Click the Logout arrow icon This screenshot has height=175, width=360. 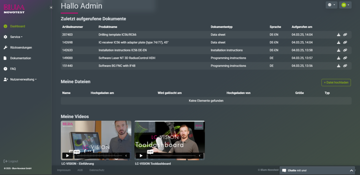click(6, 161)
